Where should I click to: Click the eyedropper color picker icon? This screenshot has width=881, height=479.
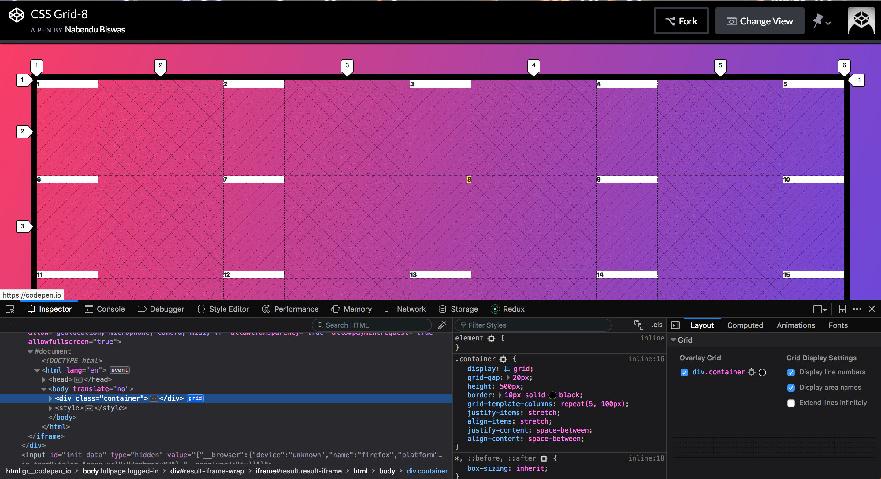442,325
